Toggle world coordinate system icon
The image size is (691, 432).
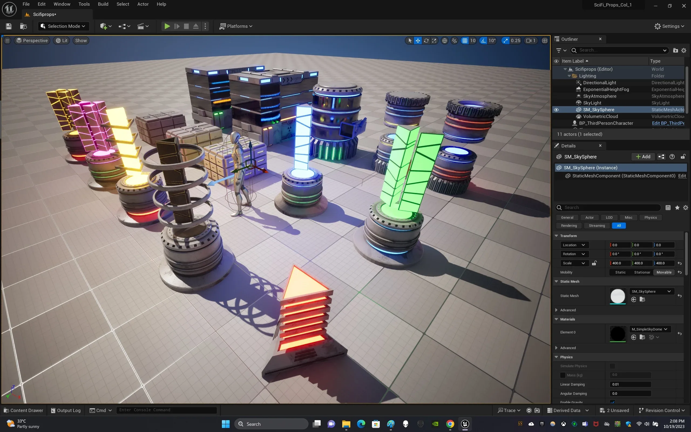445,40
